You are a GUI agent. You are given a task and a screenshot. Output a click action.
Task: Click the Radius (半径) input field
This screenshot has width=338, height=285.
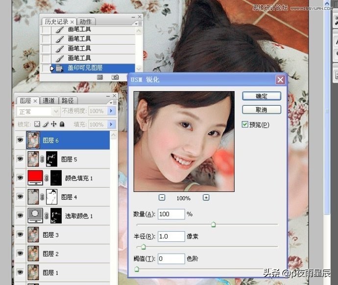pyautogui.click(x=171, y=237)
